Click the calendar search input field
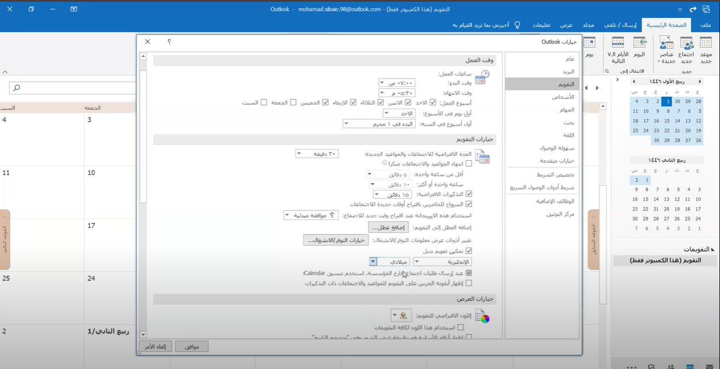720x369 pixels. click(71, 88)
